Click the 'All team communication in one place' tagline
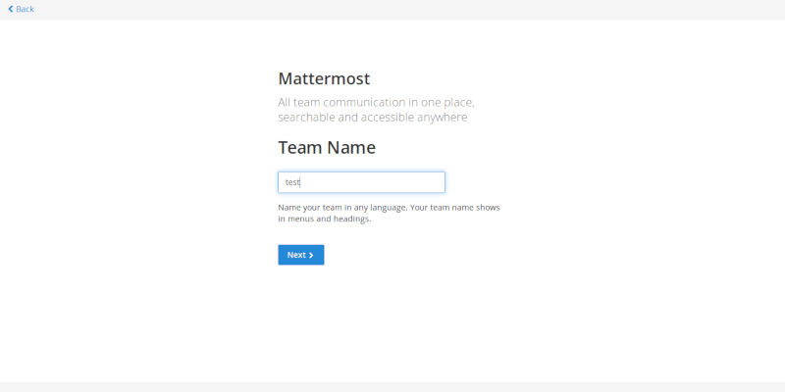Viewport: 785px width, 392px height. point(376,110)
